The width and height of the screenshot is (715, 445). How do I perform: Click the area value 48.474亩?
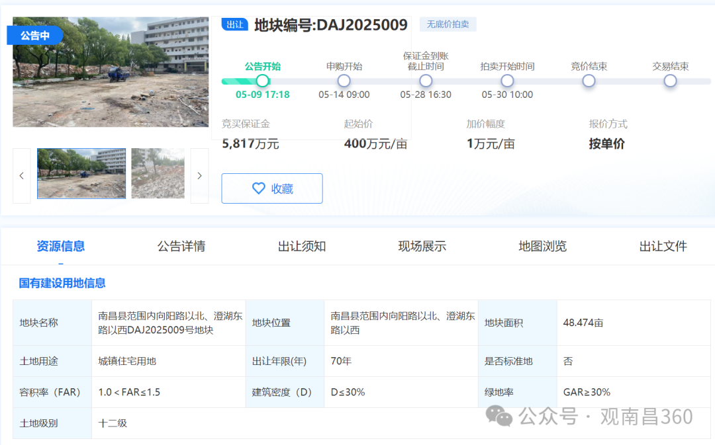pos(583,323)
